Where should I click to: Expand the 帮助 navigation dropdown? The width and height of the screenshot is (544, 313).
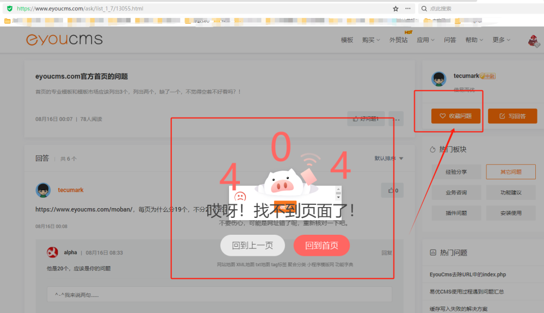click(x=474, y=40)
